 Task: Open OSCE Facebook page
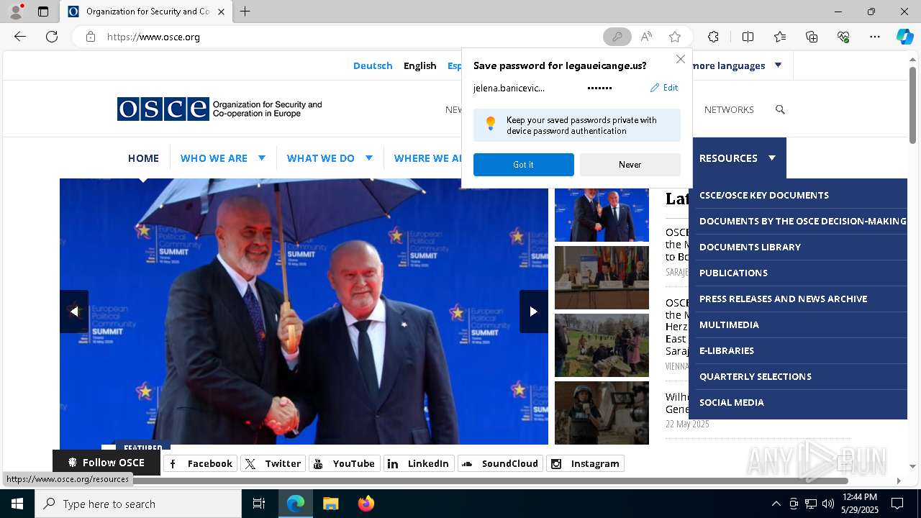[201, 464]
